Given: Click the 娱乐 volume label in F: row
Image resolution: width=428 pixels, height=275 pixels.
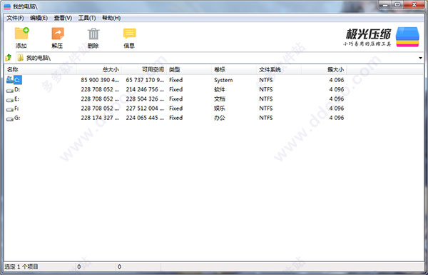Looking at the screenshot, I should [x=220, y=109].
